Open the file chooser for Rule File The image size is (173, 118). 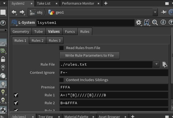point(165,64)
